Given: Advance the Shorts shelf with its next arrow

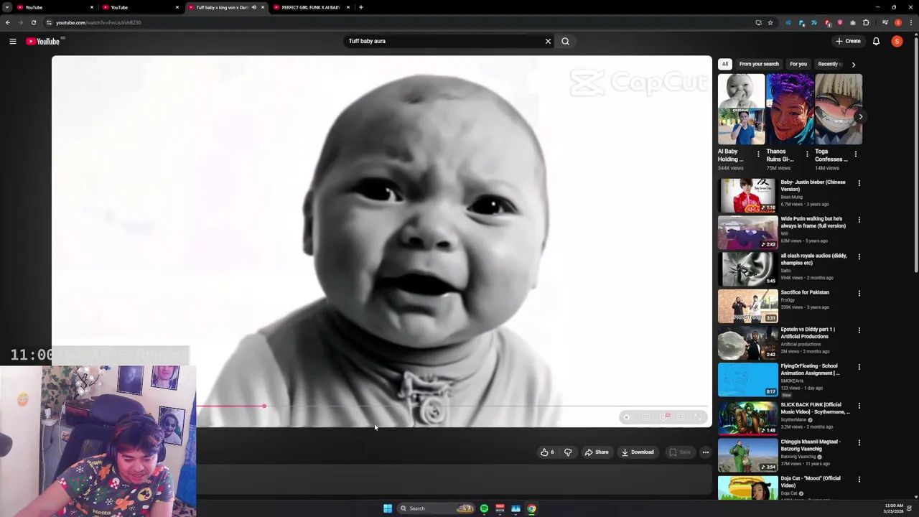Looking at the screenshot, I should (x=860, y=116).
